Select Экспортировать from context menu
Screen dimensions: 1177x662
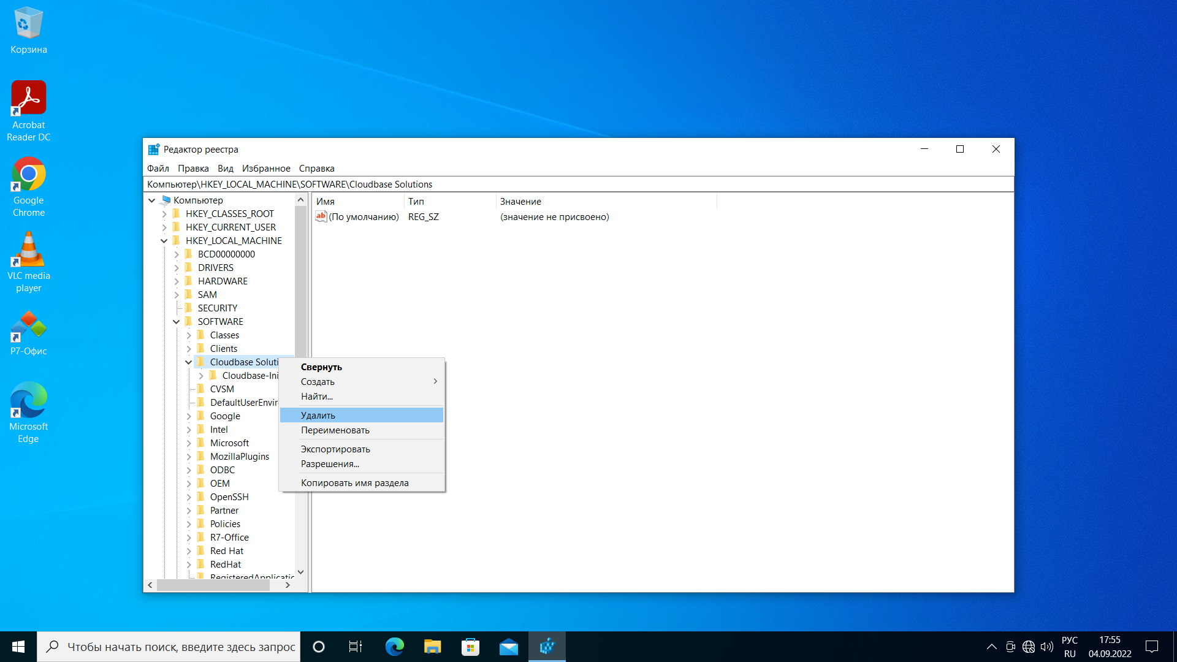[335, 449]
